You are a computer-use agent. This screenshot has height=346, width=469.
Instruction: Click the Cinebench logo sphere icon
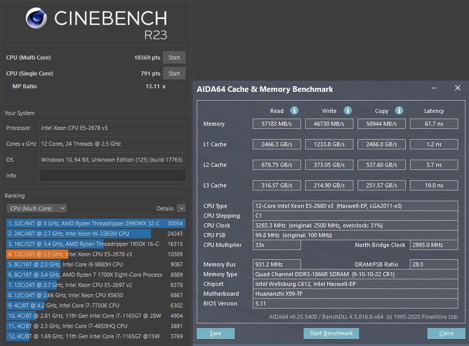(x=36, y=18)
